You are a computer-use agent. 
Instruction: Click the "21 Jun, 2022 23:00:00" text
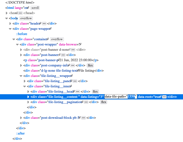(76, 60)
